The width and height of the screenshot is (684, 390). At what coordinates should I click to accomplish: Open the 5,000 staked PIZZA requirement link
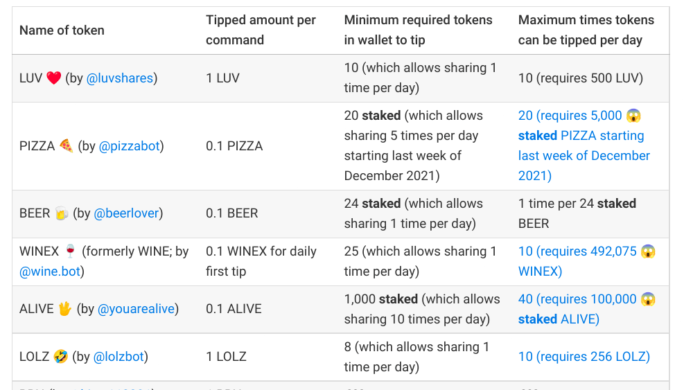[584, 145]
